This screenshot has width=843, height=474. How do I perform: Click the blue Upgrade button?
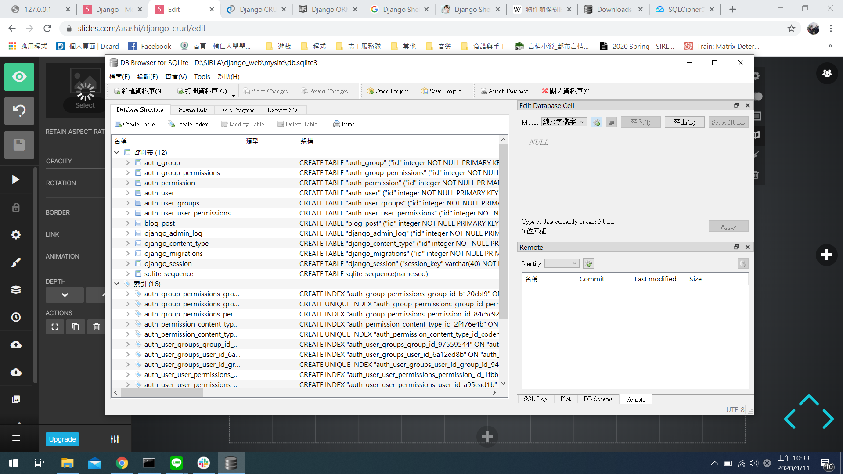[x=62, y=439]
